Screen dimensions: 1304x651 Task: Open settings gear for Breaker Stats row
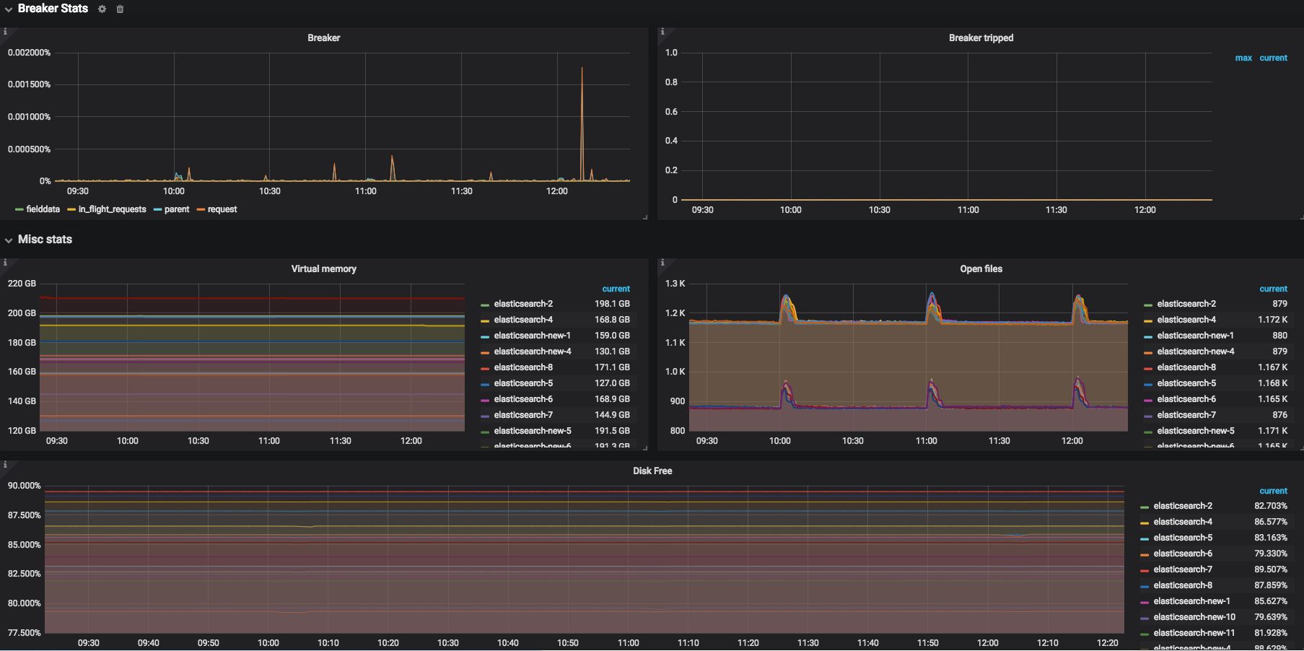(102, 9)
